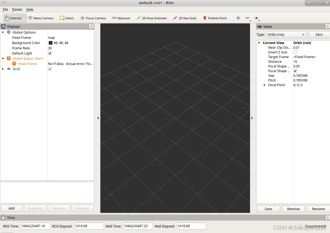Click the Views panel camera icon
This screenshot has width=330, height=233.
coord(259,26)
